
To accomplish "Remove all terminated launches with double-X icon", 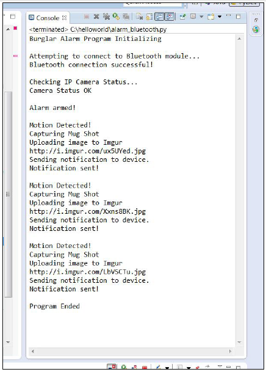I will tap(106, 16).
